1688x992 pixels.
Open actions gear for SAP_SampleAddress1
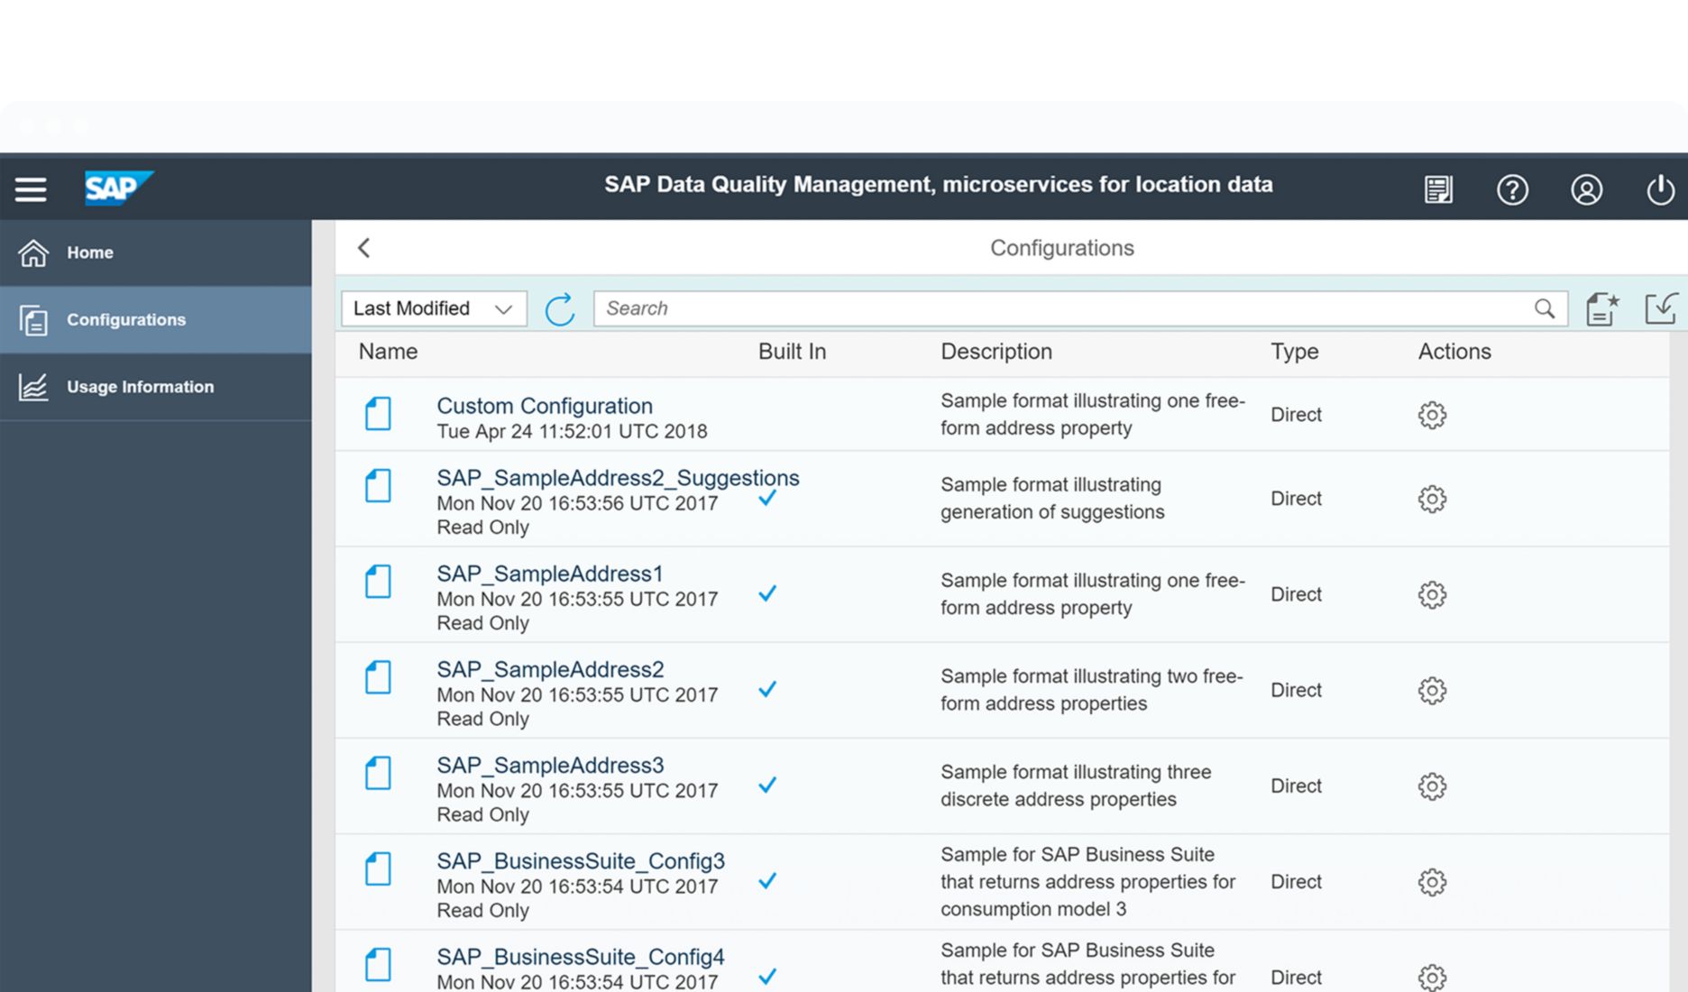click(1432, 595)
